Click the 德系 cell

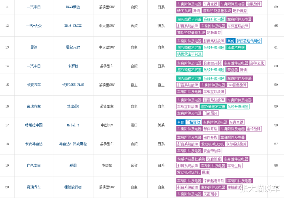point(161,26)
